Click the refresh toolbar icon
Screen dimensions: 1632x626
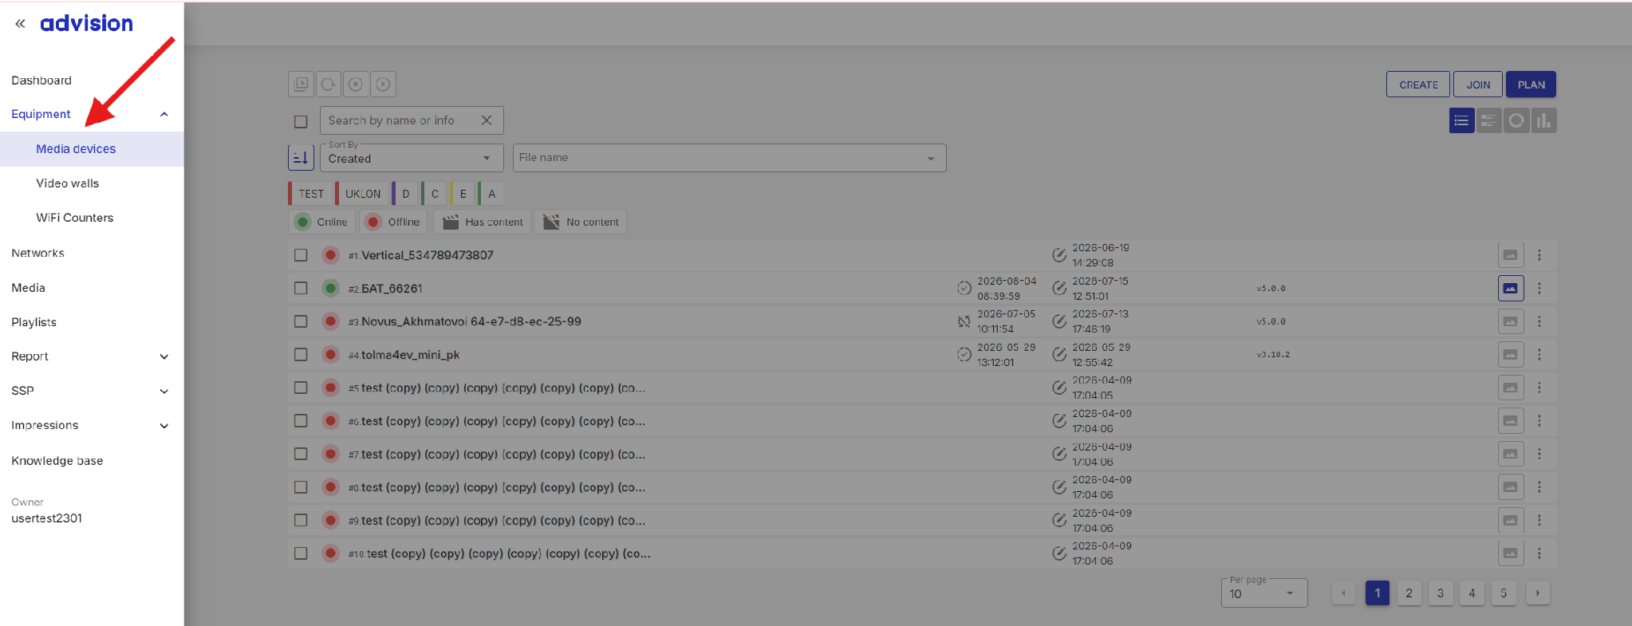(328, 84)
